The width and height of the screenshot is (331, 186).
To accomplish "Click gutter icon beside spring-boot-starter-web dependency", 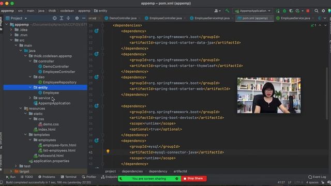I will pyautogui.click(x=97, y=77).
